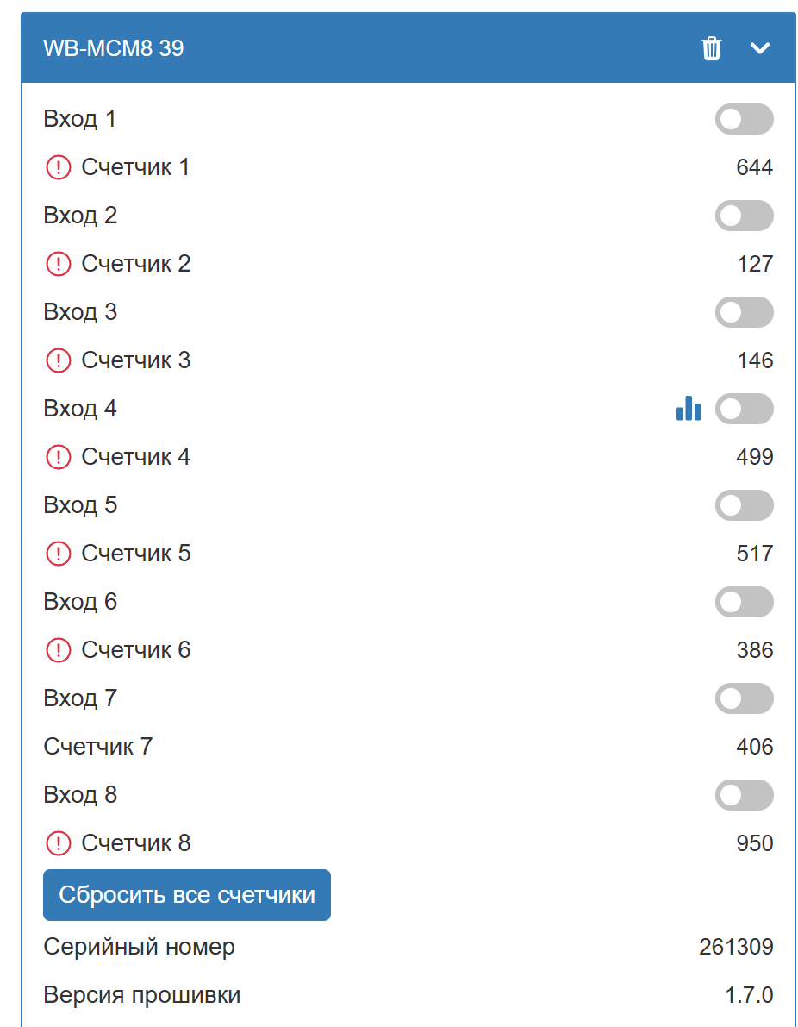Screen dimensions: 798x1027
Task: Click the Счетчик 7 value 406
Action: 755,747
